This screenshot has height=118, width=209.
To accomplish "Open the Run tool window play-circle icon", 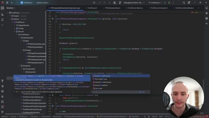I will point(2,91).
